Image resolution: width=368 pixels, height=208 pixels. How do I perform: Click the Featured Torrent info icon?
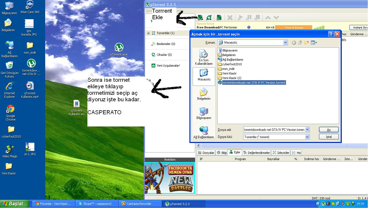click(x=249, y=27)
